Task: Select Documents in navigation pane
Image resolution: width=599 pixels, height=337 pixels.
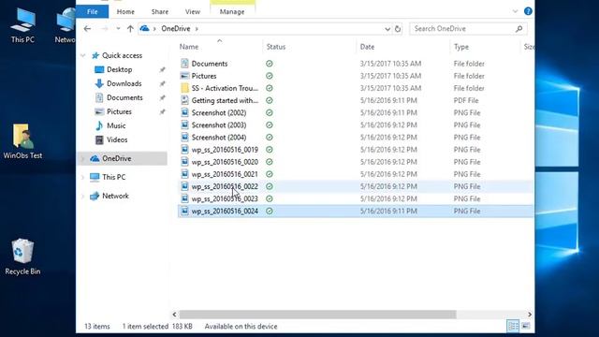Action: click(x=124, y=97)
